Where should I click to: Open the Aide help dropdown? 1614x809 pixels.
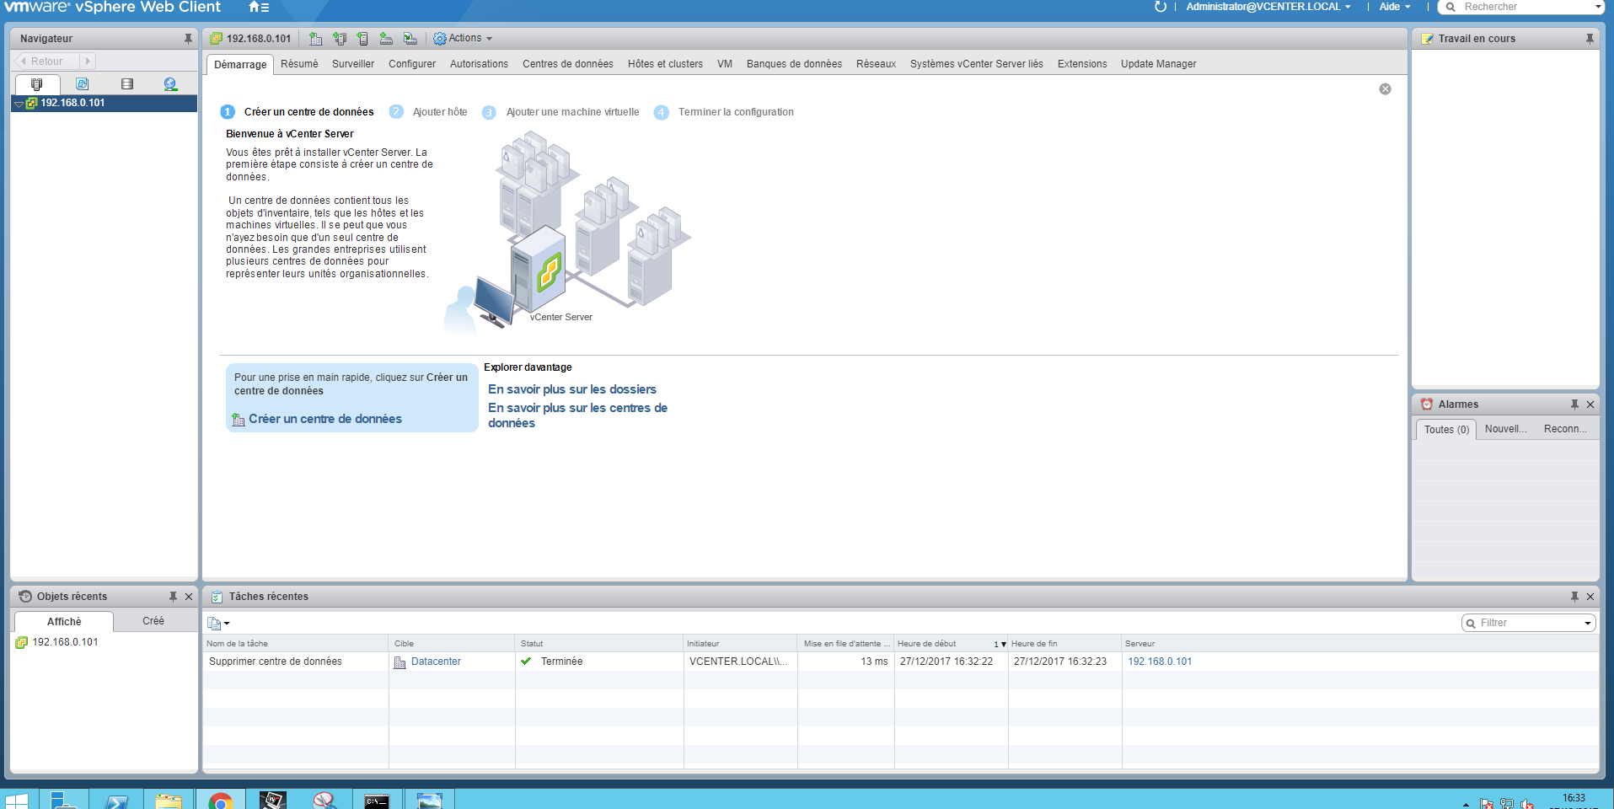tap(1395, 7)
